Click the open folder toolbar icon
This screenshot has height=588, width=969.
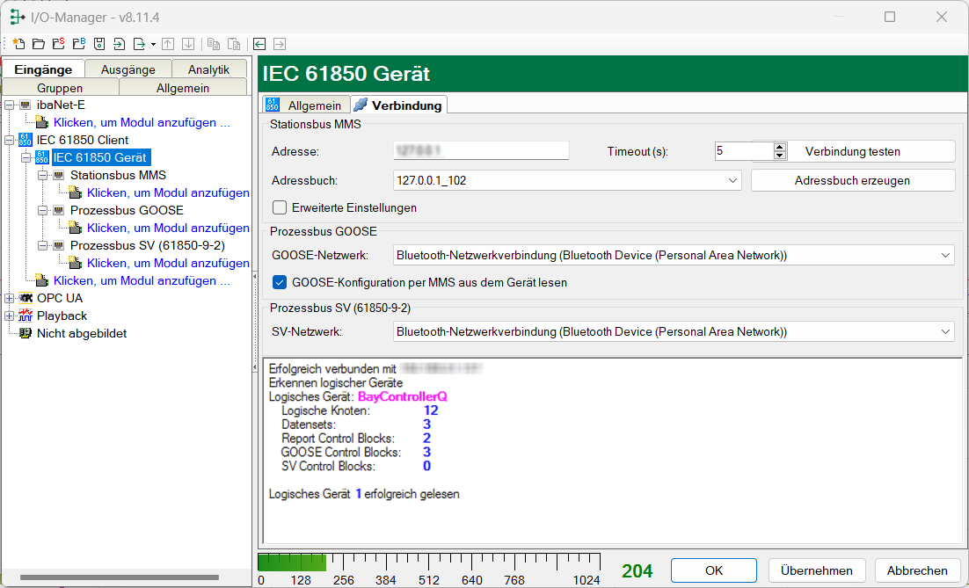point(38,43)
